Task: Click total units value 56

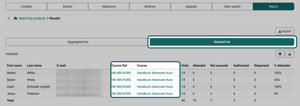Action: (x=183, y=100)
